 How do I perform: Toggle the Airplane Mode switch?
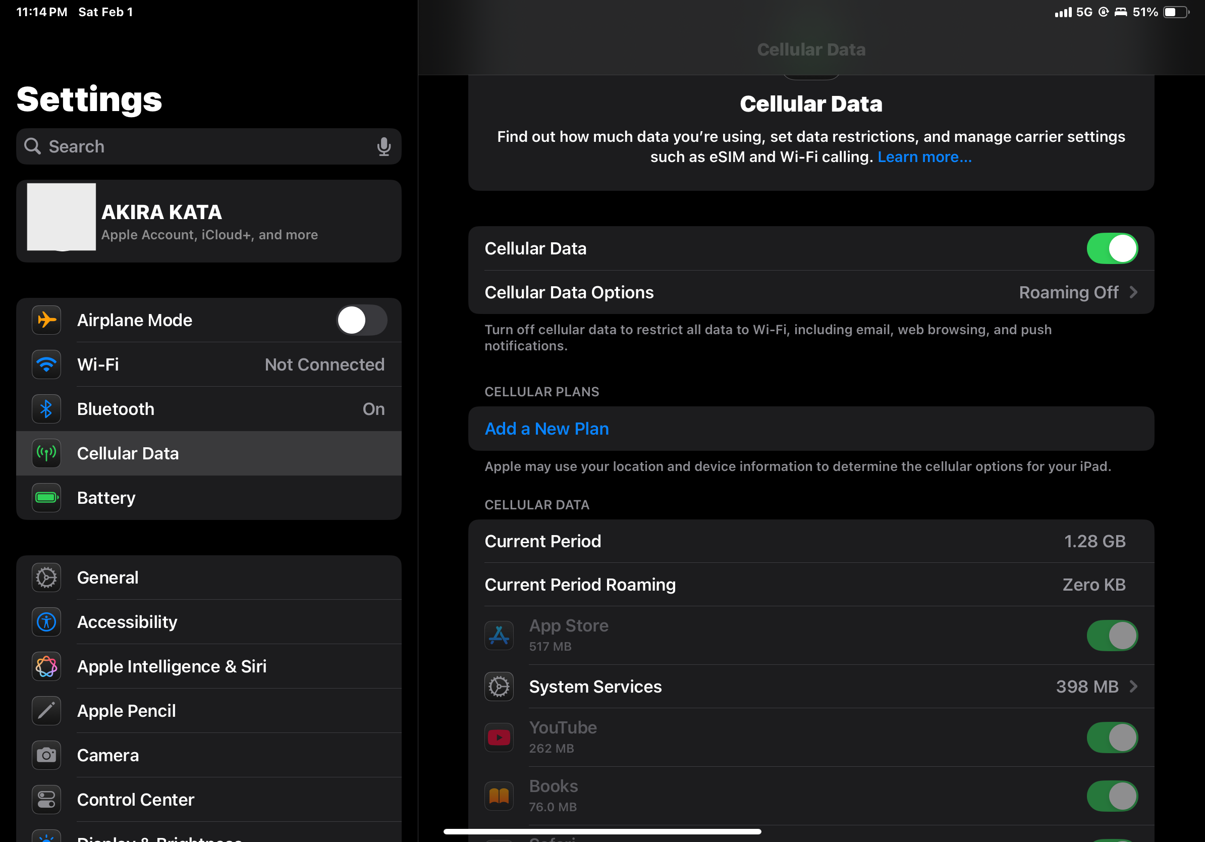[361, 320]
